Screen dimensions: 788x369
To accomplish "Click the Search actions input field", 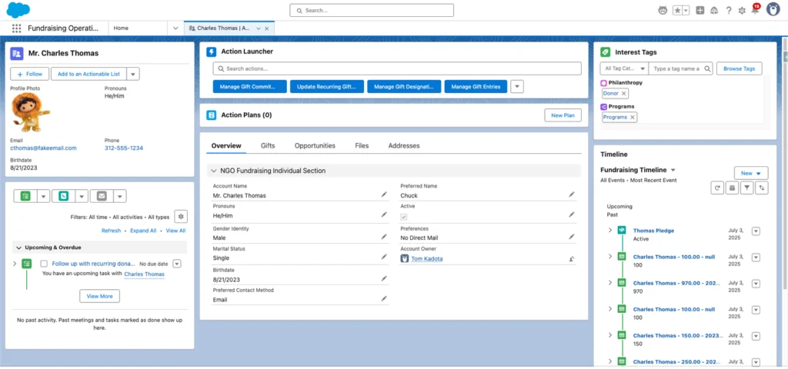I will 396,68.
